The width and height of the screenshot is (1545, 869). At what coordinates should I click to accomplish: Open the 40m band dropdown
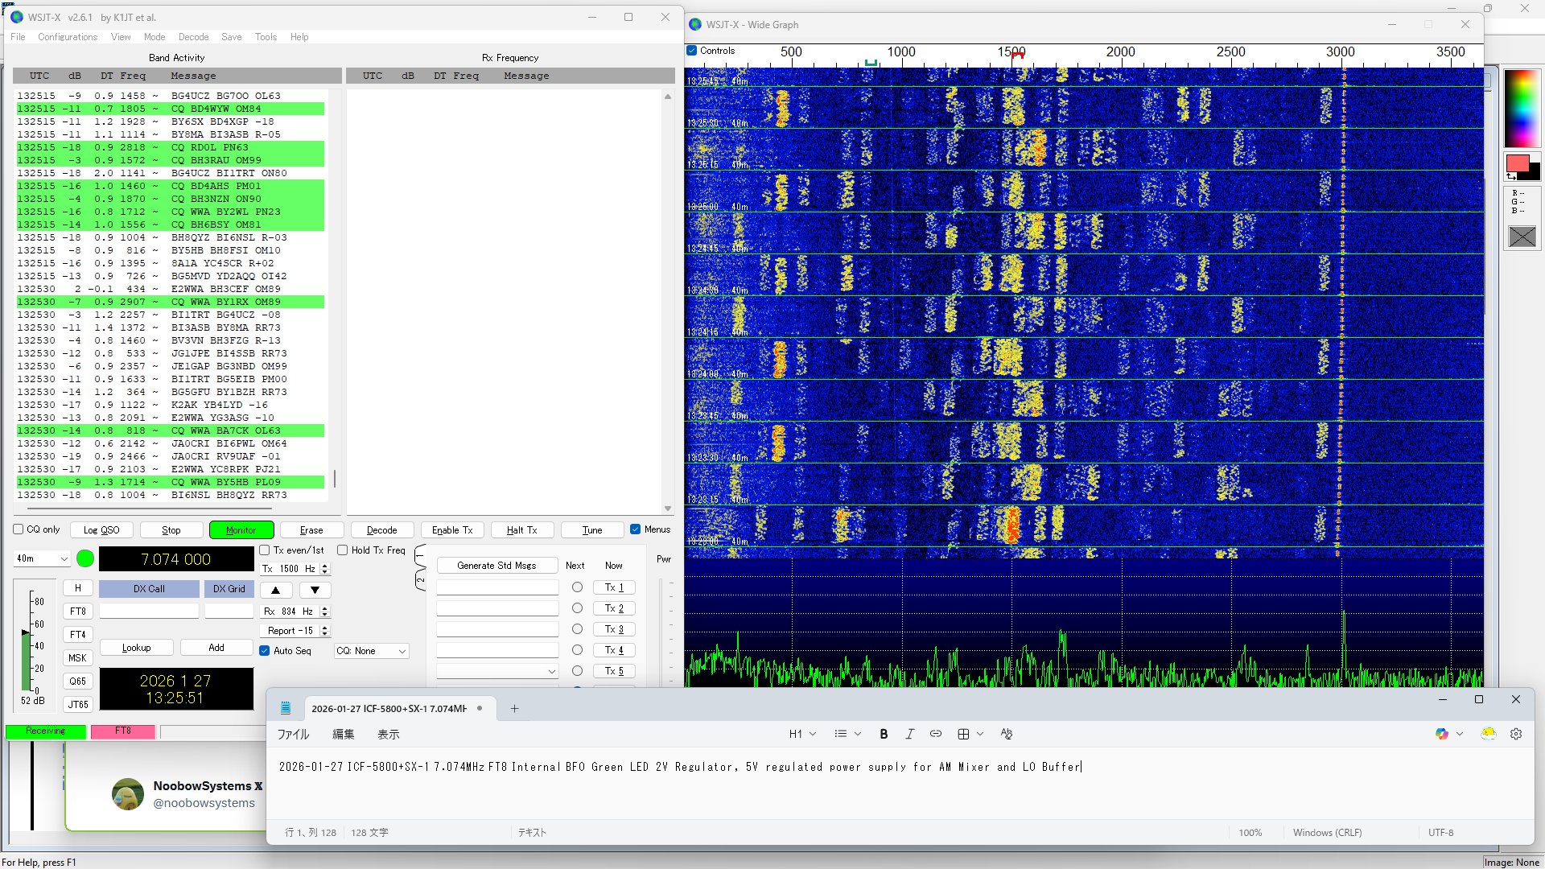click(42, 558)
